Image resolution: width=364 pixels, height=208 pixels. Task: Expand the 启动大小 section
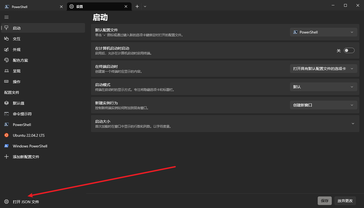[353, 124]
